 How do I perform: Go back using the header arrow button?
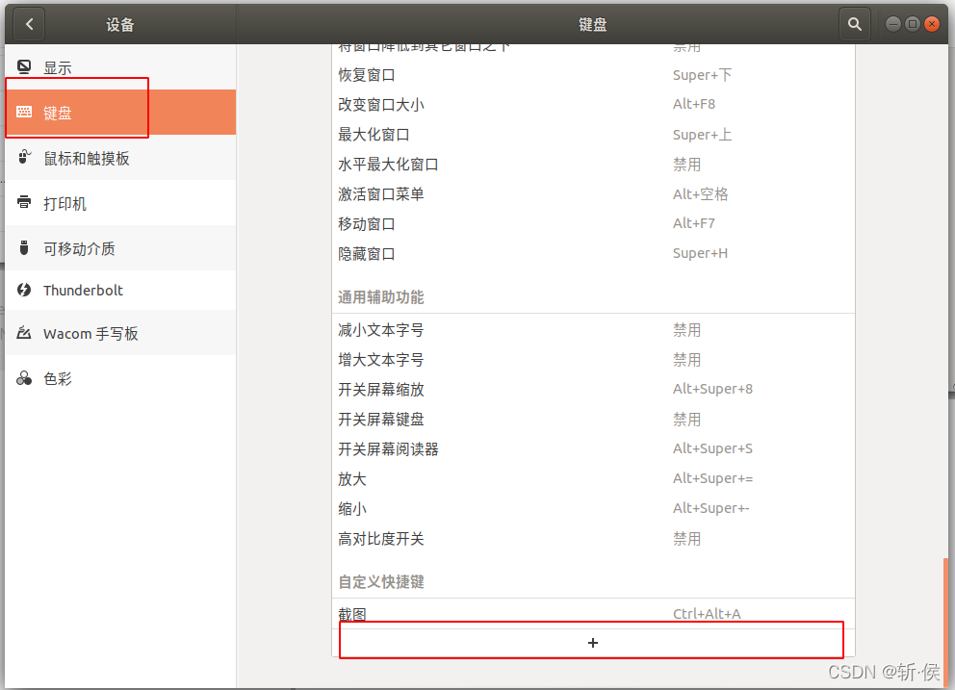tap(29, 24)
